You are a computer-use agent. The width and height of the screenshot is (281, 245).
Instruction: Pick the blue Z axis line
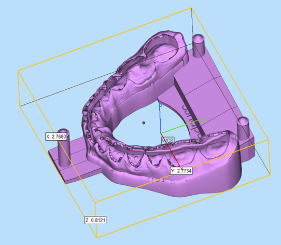click(160, 118)
